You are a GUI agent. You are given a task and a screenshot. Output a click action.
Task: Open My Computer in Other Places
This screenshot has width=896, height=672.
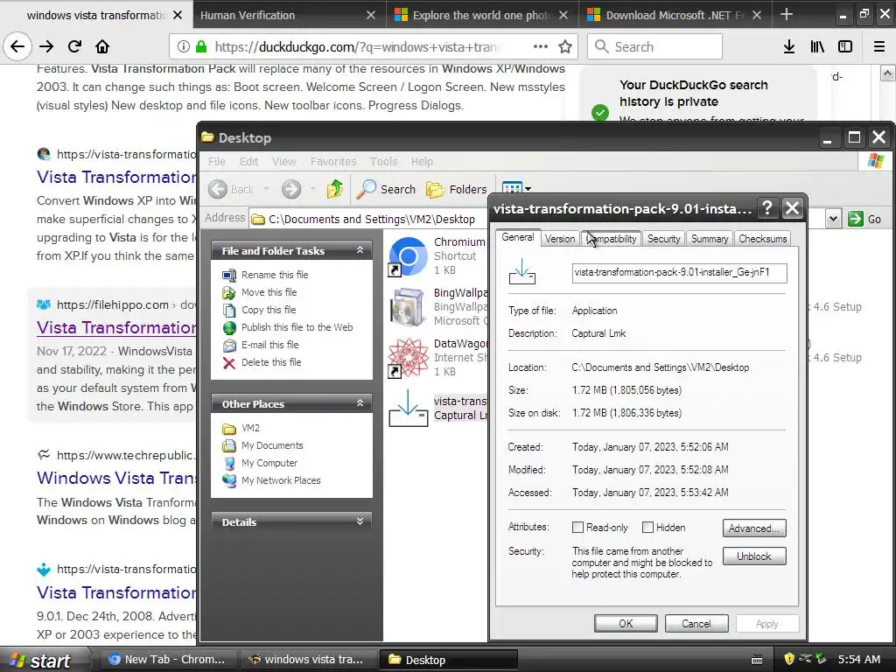point(269,464)
